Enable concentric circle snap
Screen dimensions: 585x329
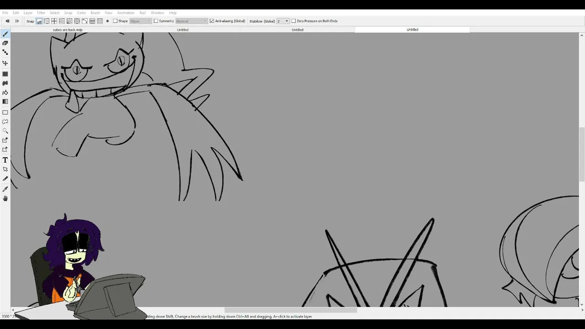point(77,21)
